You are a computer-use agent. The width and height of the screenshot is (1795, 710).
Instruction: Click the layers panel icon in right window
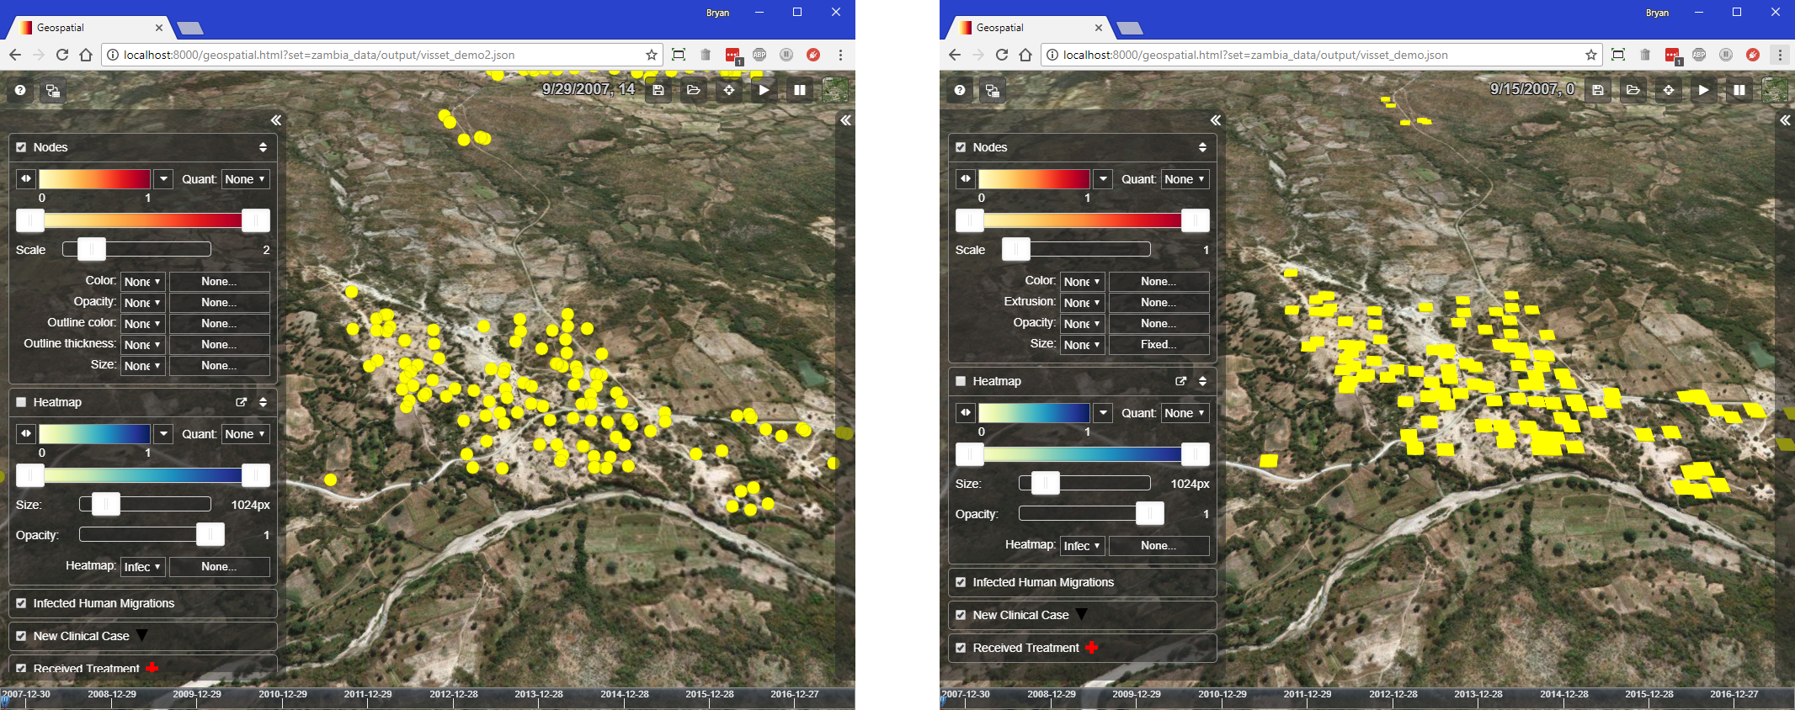point(992,90)
